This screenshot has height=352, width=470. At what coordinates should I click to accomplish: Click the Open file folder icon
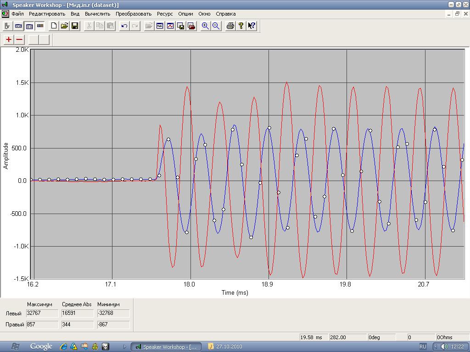click(64, 26)
